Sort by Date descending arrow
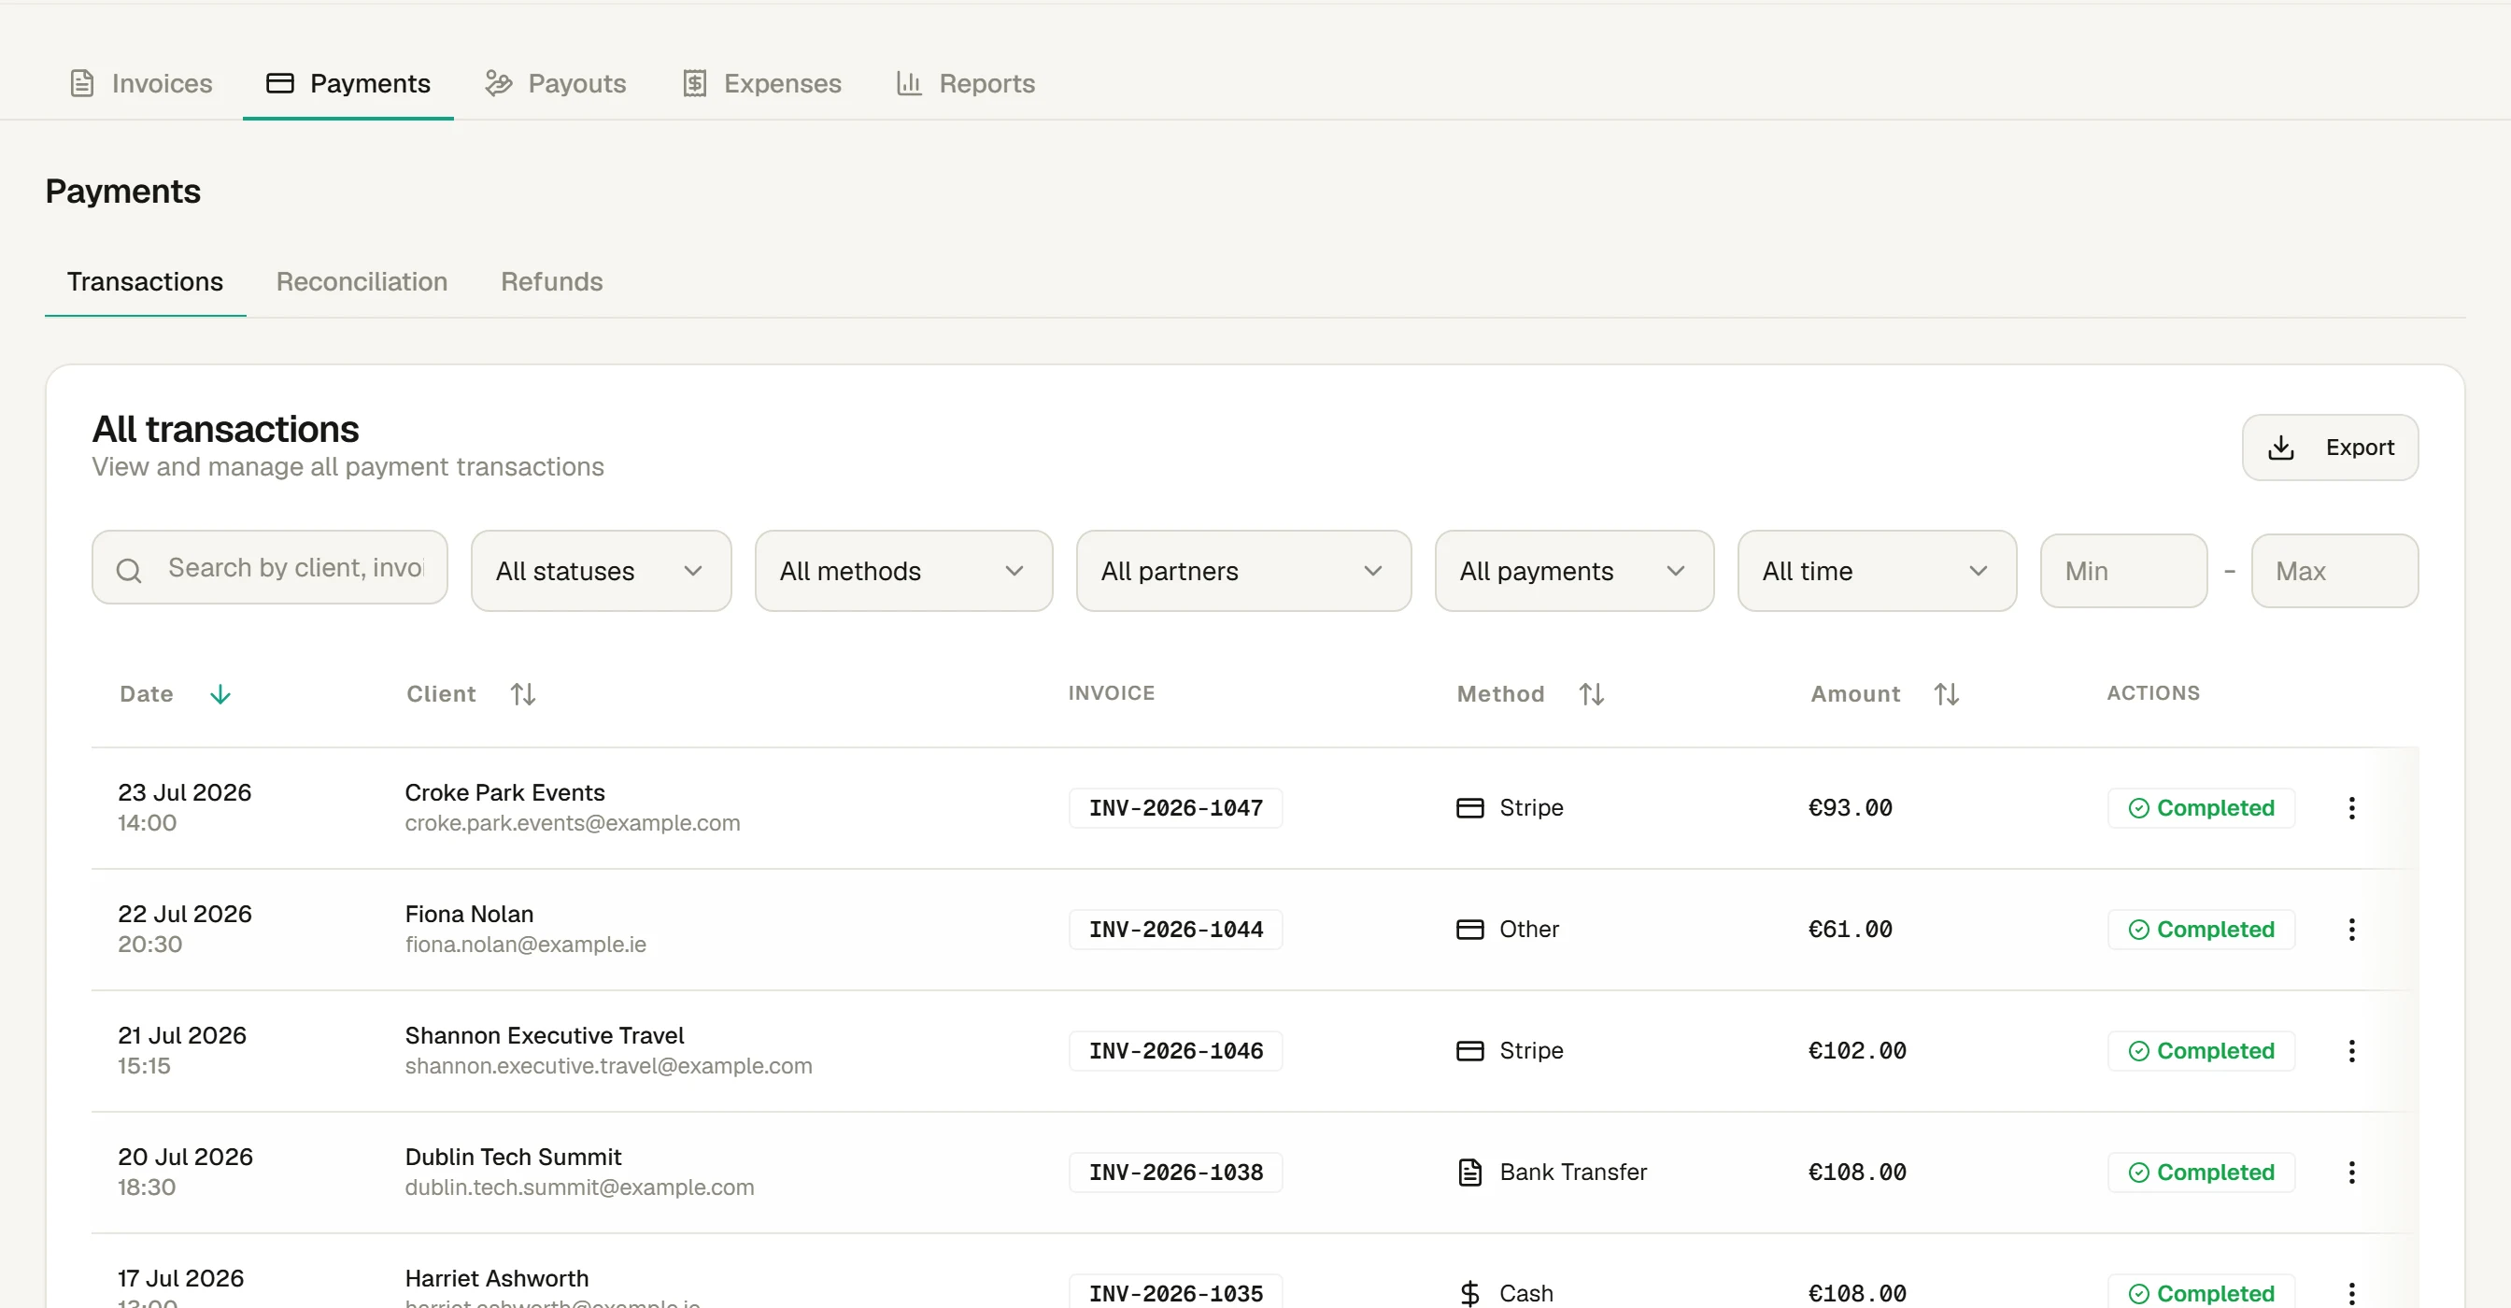 click(x=220, y=694)
